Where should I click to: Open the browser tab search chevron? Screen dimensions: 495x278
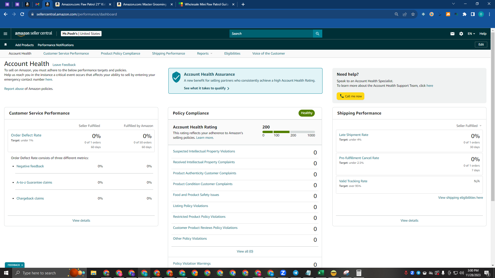[453, 4]
